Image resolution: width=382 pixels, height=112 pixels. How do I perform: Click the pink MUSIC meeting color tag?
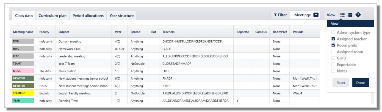point(23,71)
